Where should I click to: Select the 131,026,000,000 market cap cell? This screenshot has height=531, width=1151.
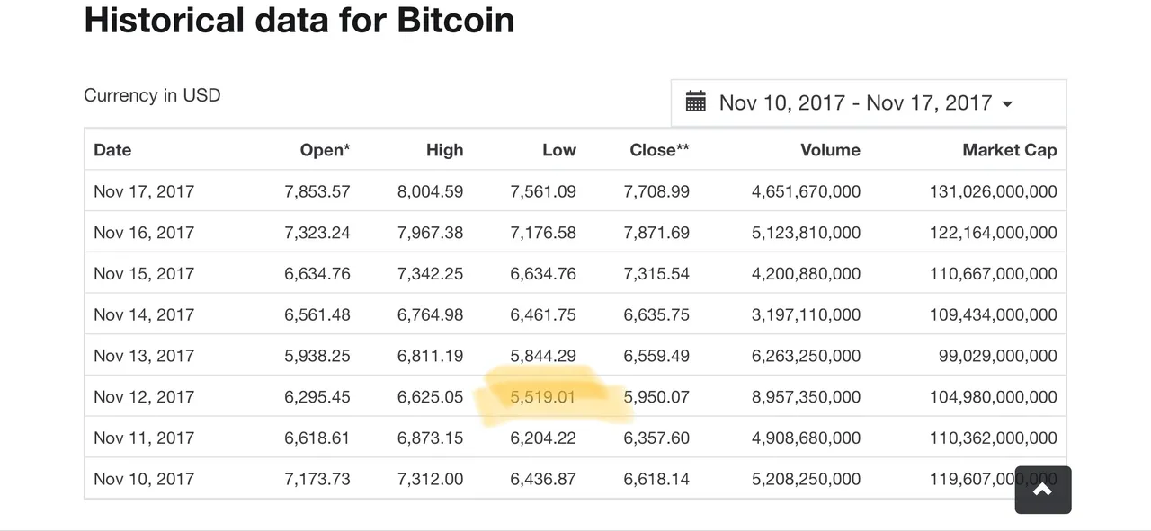tap(993, 191)
